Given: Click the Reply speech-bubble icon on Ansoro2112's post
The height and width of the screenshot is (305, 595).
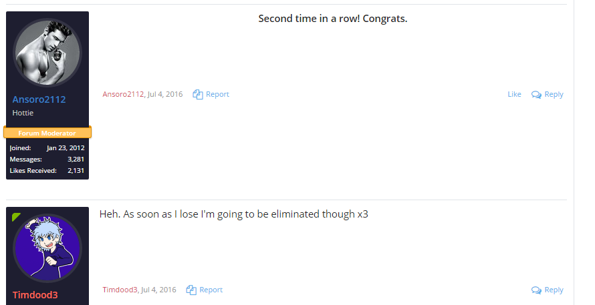Looking at the screenshot, I should pyautogui.click(x=536, y=95).
